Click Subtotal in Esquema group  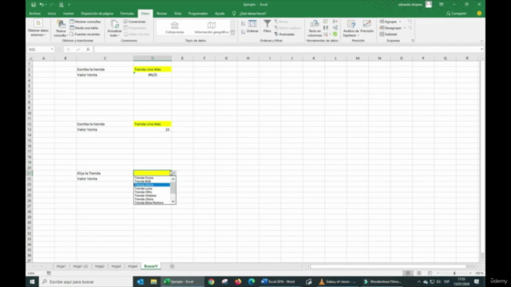[388, 34]
